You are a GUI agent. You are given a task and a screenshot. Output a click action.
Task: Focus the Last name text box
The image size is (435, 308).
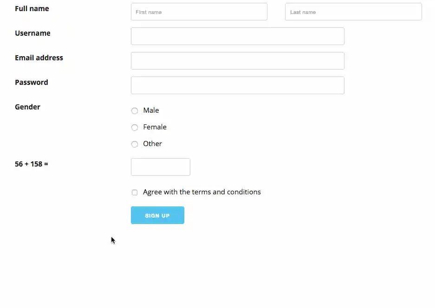click(353, 12)
